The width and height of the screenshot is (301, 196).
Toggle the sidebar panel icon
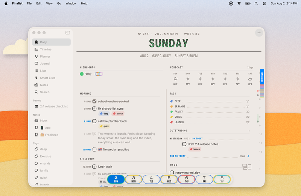pyautogui.click(x=68, y=33)
